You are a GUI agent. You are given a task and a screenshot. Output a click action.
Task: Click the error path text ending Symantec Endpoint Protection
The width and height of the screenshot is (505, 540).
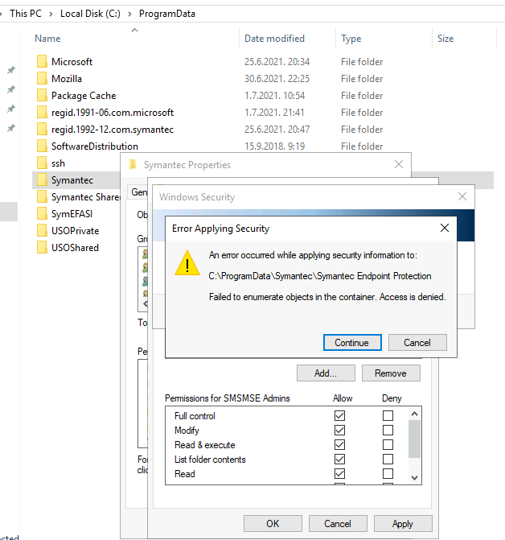click(x=320, y=276)
